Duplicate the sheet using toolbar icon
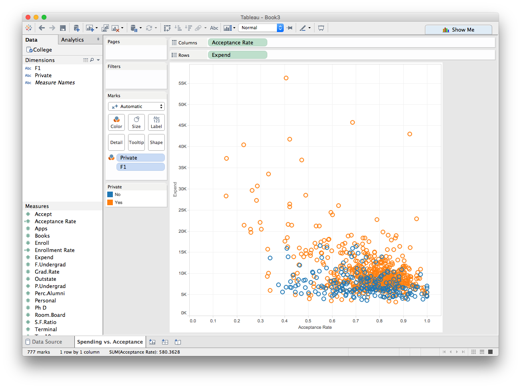 tap(105, 28)
